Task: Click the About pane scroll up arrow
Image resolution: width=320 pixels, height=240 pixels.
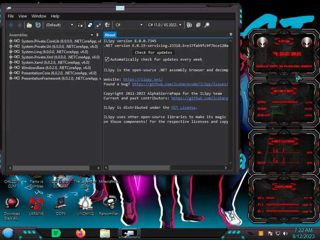Action: click(x=230, y=41)
